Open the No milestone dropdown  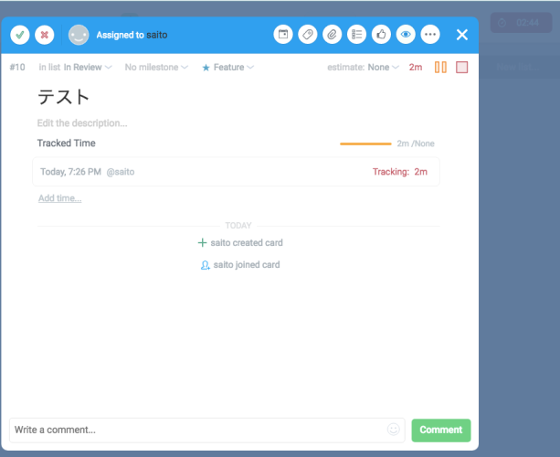click(156, 67)
